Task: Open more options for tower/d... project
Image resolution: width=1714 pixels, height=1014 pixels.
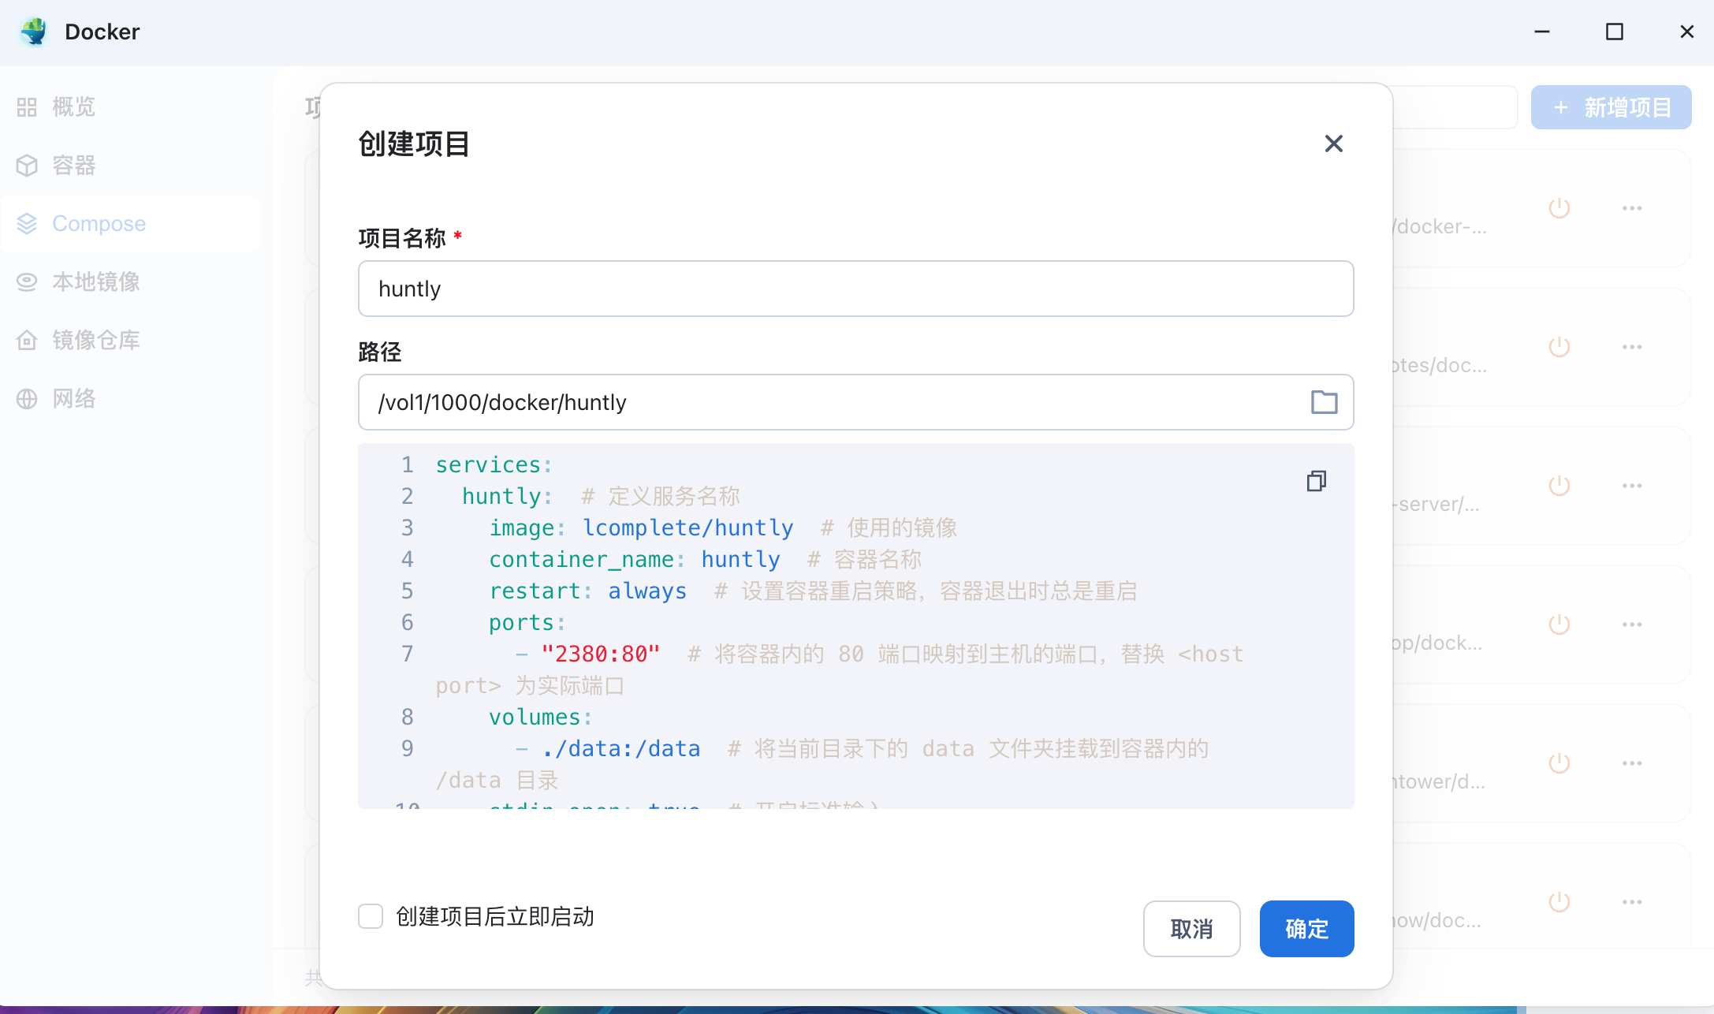Action: [x=1632, y=763]
